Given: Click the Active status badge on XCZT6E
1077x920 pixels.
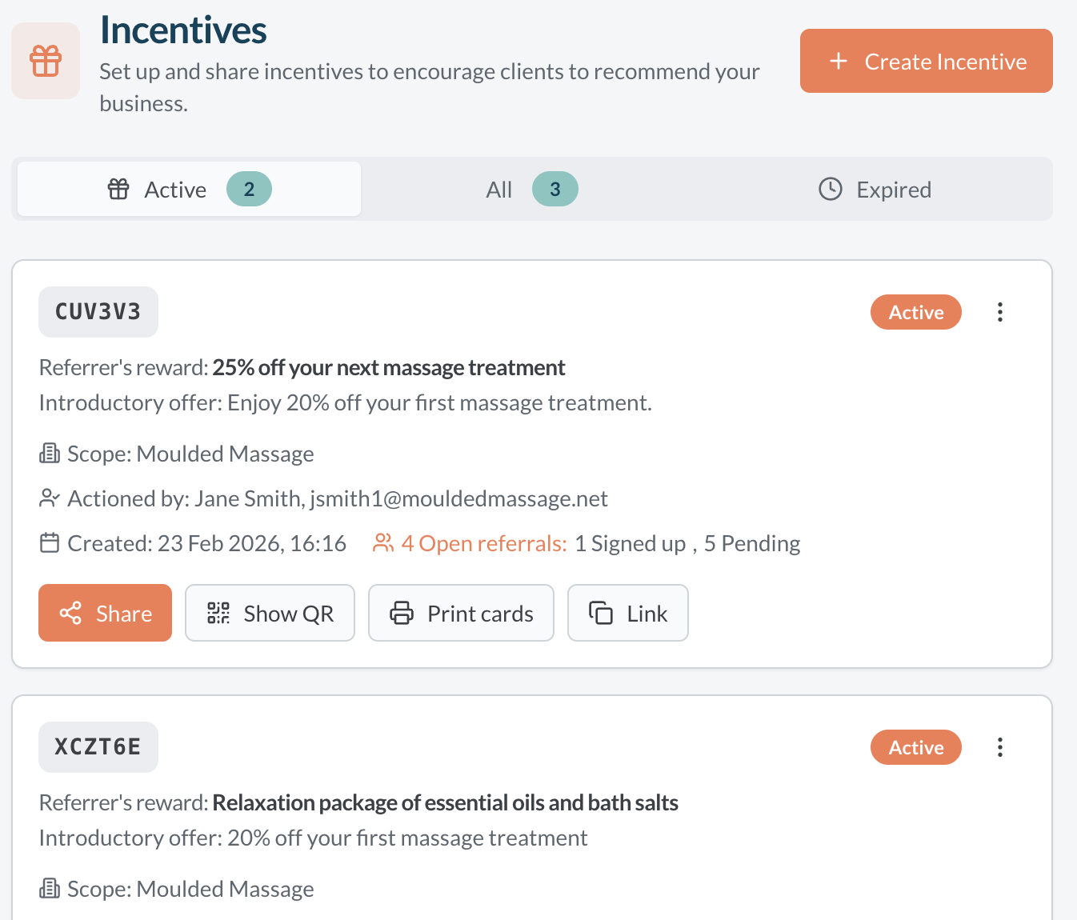Looking at the screenshot, I should 915,746.
